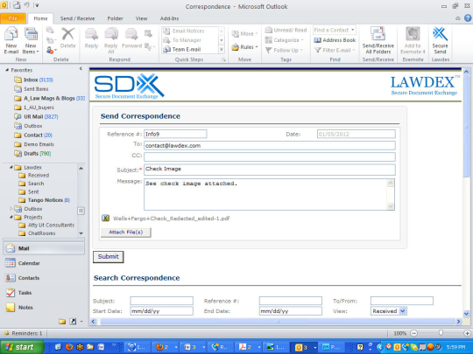Image resolution: width=473 pixels, height=354 pixels.
Task: Click the zoom out minus button
Action: [x=413, y=333]
